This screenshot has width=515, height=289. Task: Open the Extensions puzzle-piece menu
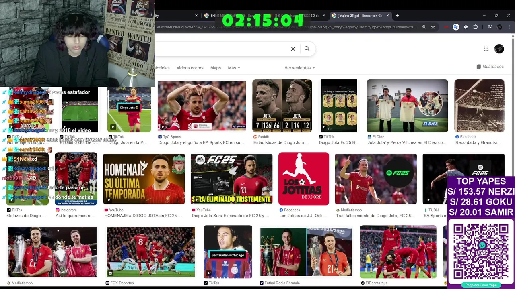click(x=475, y=27)
